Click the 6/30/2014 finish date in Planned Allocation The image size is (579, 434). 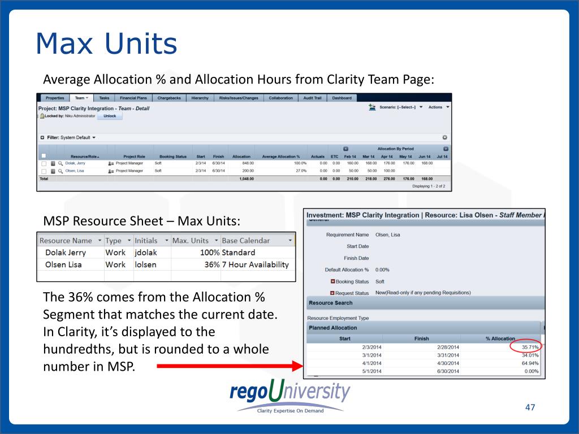(448, 371)
